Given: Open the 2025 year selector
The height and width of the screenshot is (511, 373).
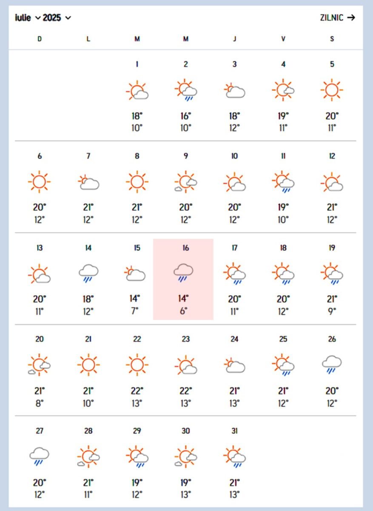Looking at the screenshot, I should (52, 17).
